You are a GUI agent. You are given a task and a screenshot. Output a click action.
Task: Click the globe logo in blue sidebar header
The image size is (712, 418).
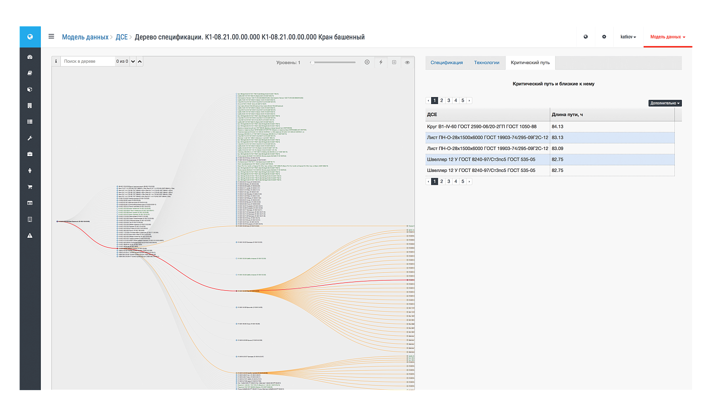click(30, 37)
